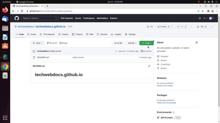
Task: Open Explore in the top navigation
Action: pyautogui.click(x=114, y=18)
